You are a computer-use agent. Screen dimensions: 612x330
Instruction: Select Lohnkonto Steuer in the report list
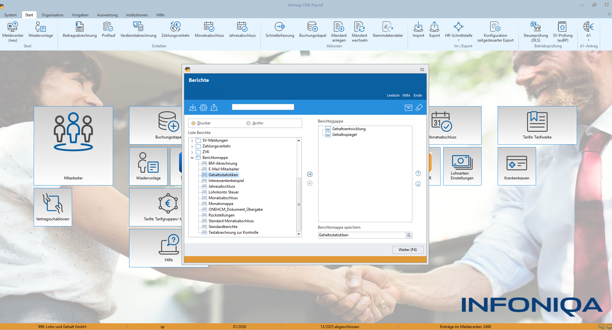pyautogui.click(x=224, y=192)
